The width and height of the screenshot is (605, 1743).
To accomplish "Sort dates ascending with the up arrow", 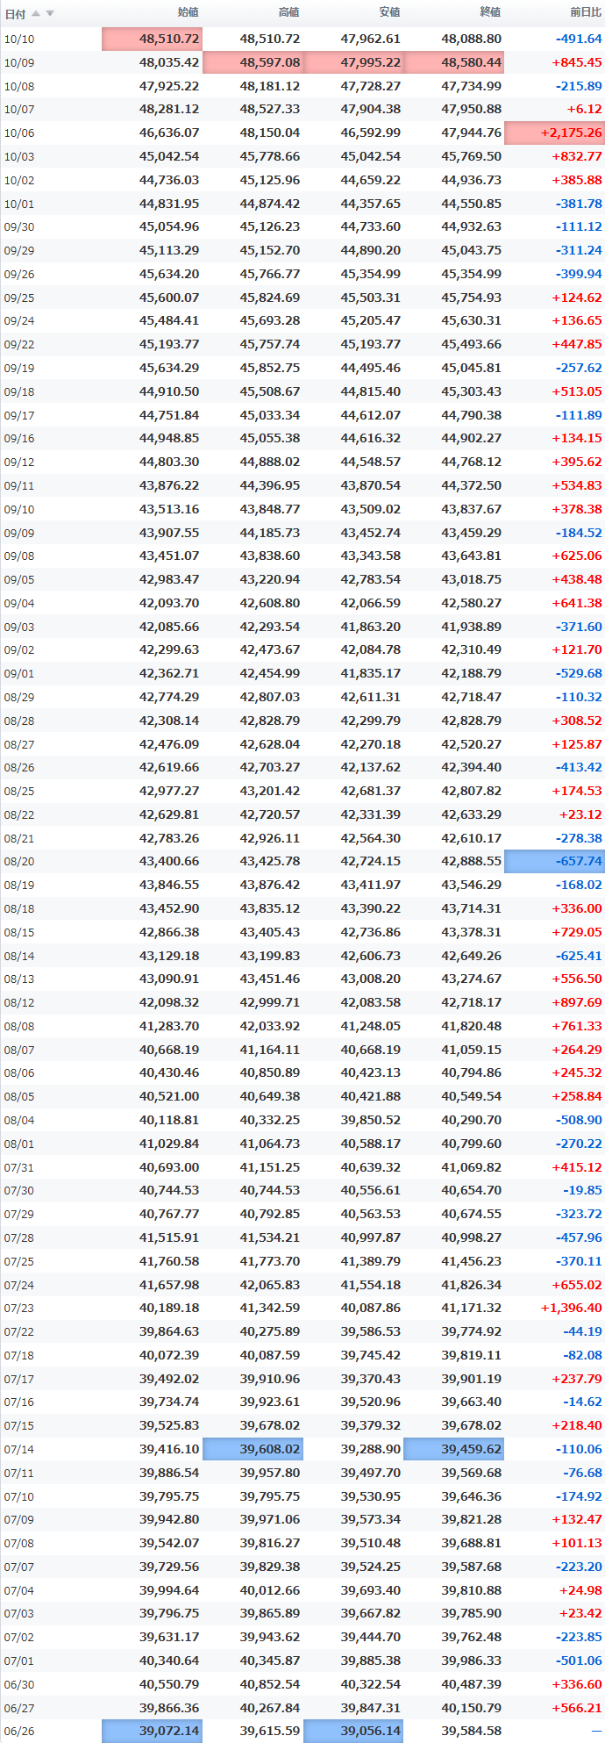I will click(36, 13).
